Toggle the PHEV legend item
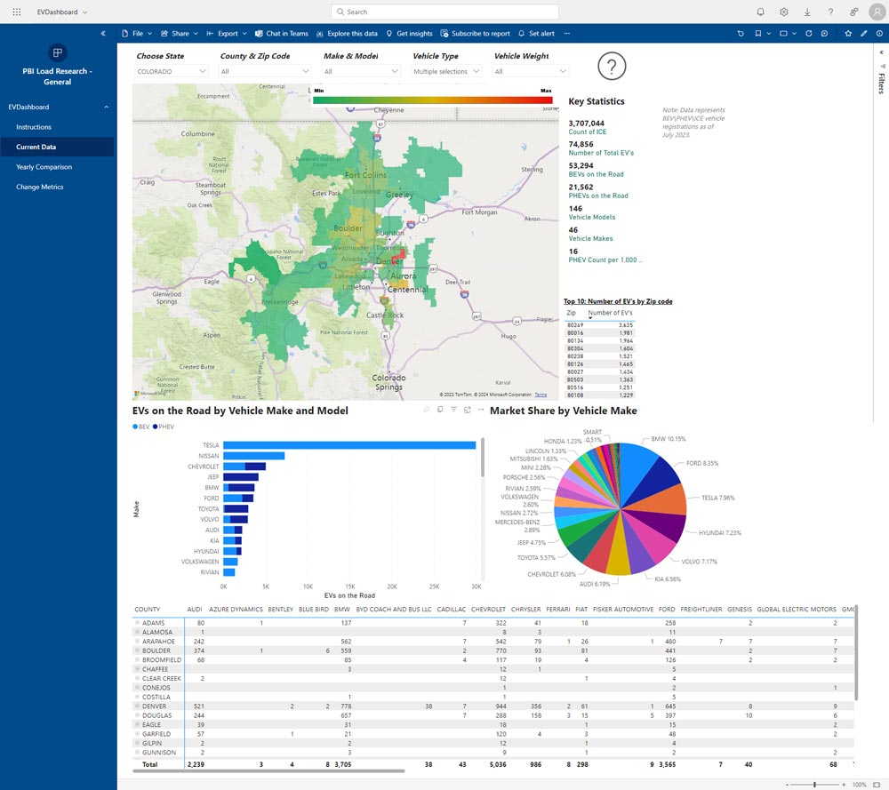The image size is (889, 790). coord(164,427)
